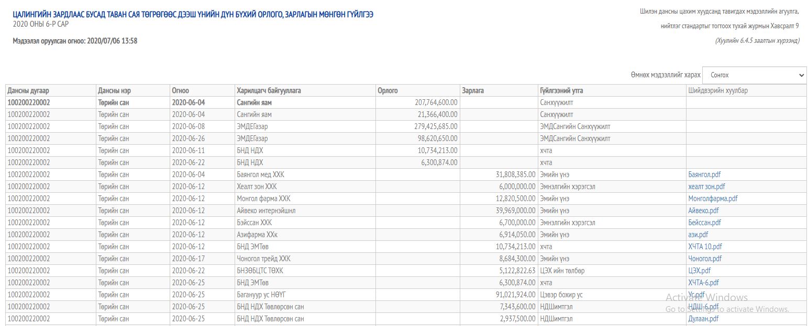Open the ази.pdf file link
808x326 pixels.
(x=698, y=235)
